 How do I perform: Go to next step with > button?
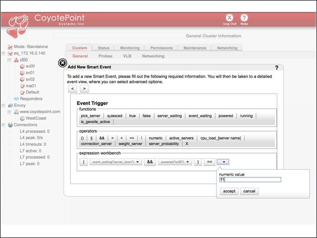coord(84,89)
